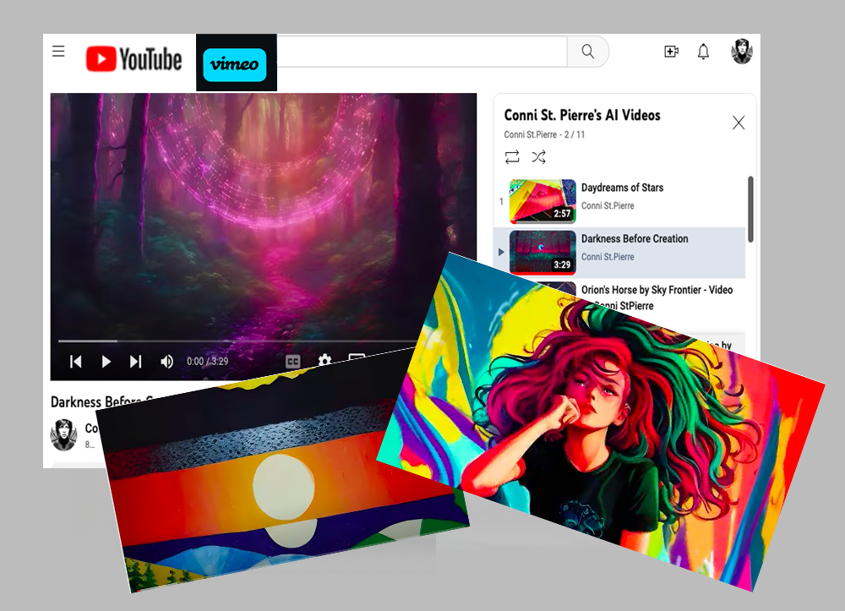Skip to the next video

[136, 362]
